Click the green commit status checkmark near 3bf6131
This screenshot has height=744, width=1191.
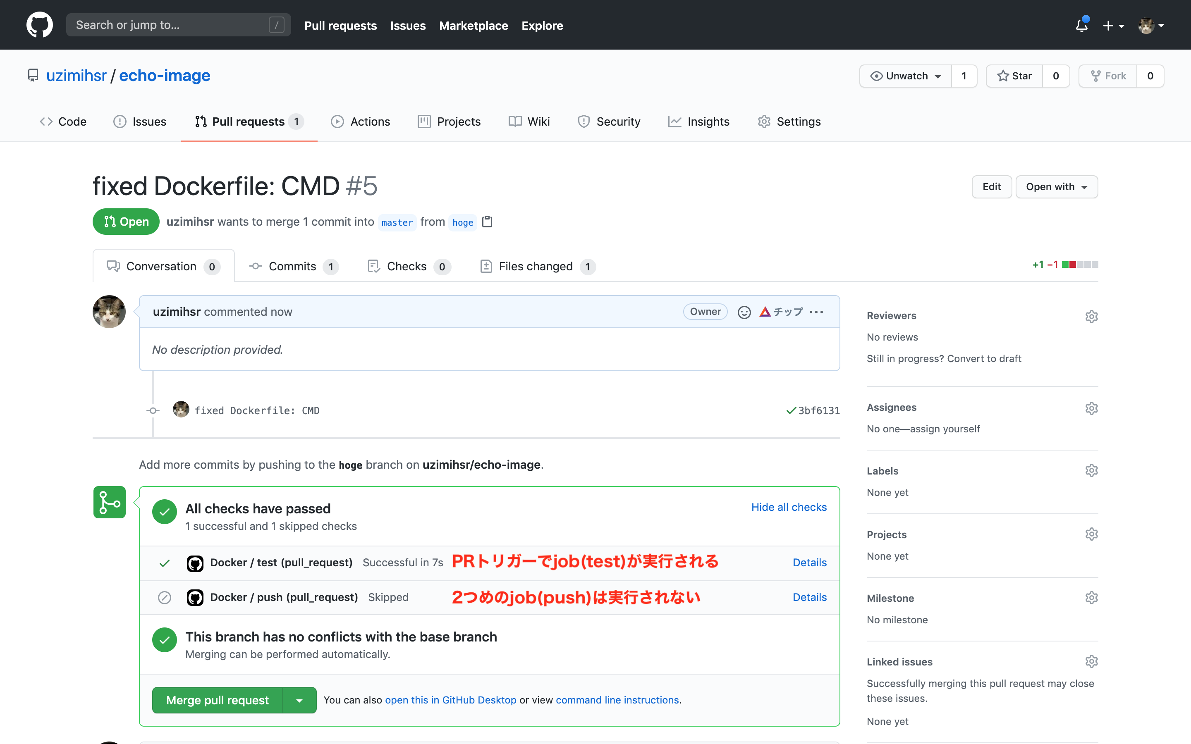(791, 410)
